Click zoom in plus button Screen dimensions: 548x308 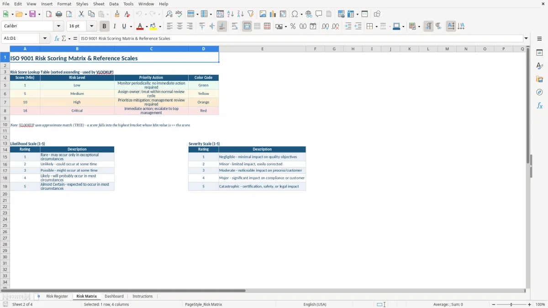(x=529, y=304)
